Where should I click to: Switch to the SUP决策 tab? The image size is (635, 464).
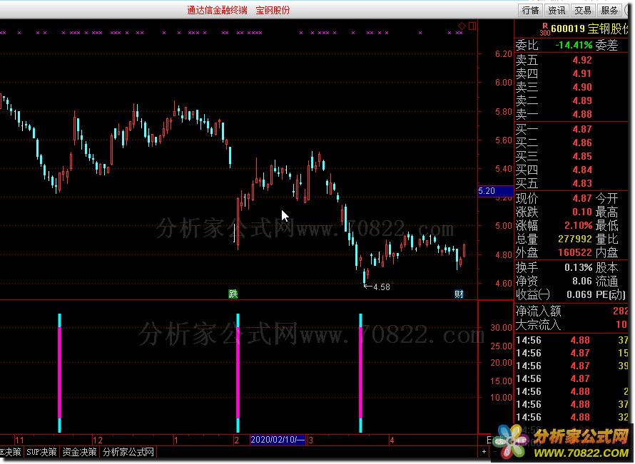point(41,452)
